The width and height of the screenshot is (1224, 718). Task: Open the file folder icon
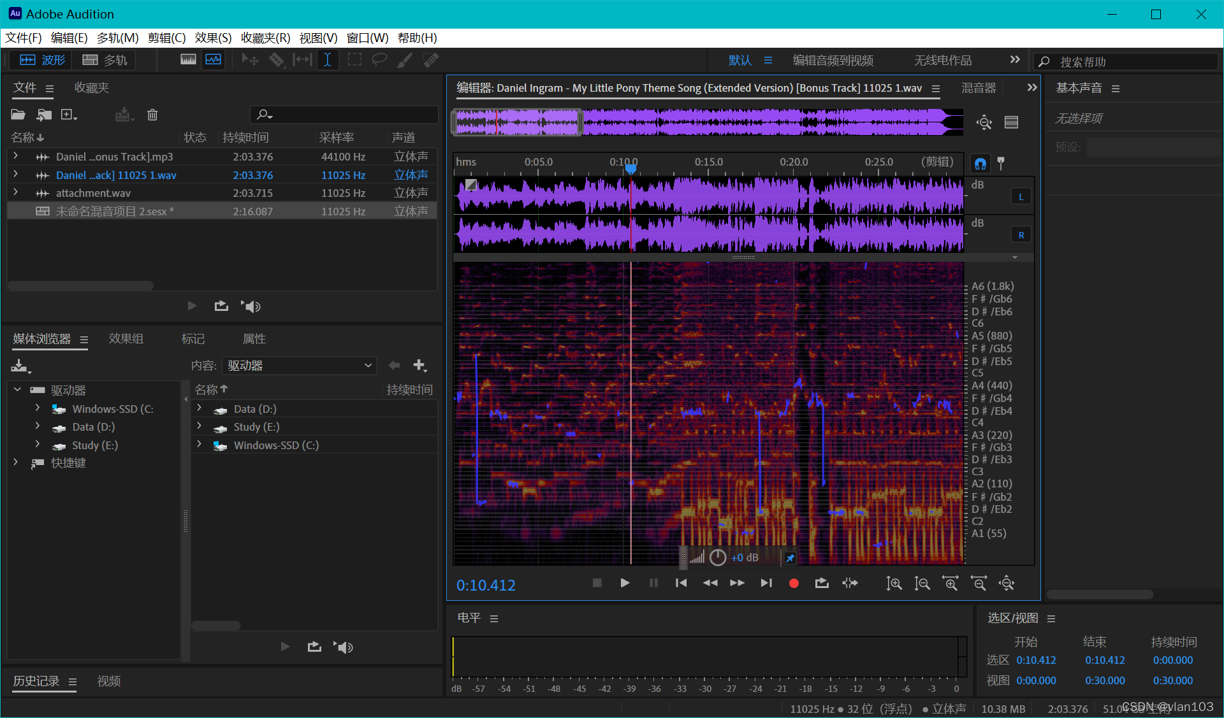pyautogui.click(x=18, y=115)
